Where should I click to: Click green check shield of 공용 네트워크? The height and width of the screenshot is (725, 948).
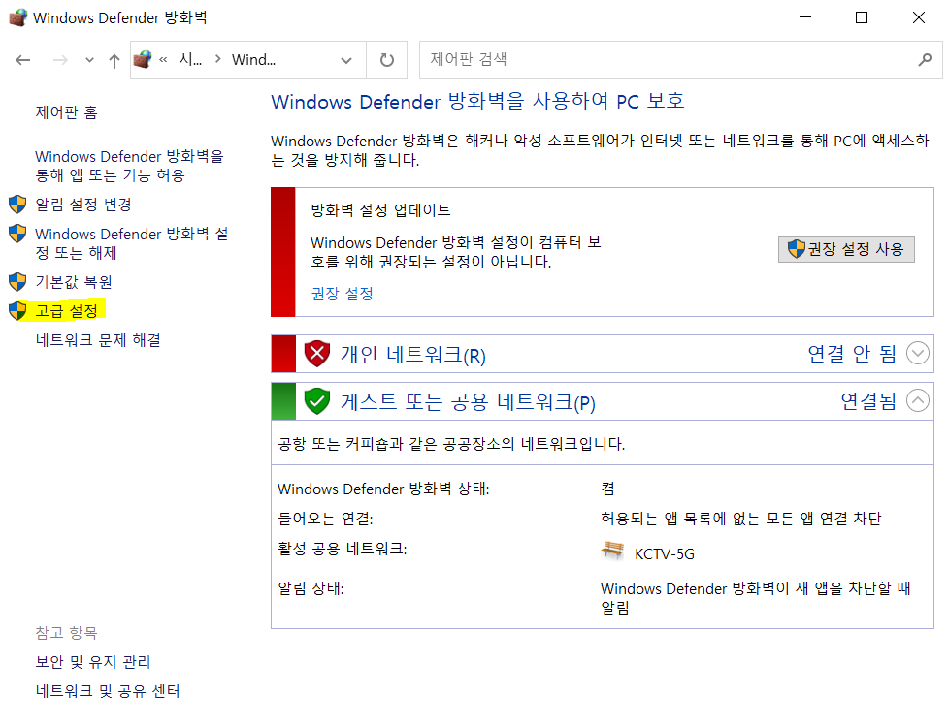coord(316,401)
